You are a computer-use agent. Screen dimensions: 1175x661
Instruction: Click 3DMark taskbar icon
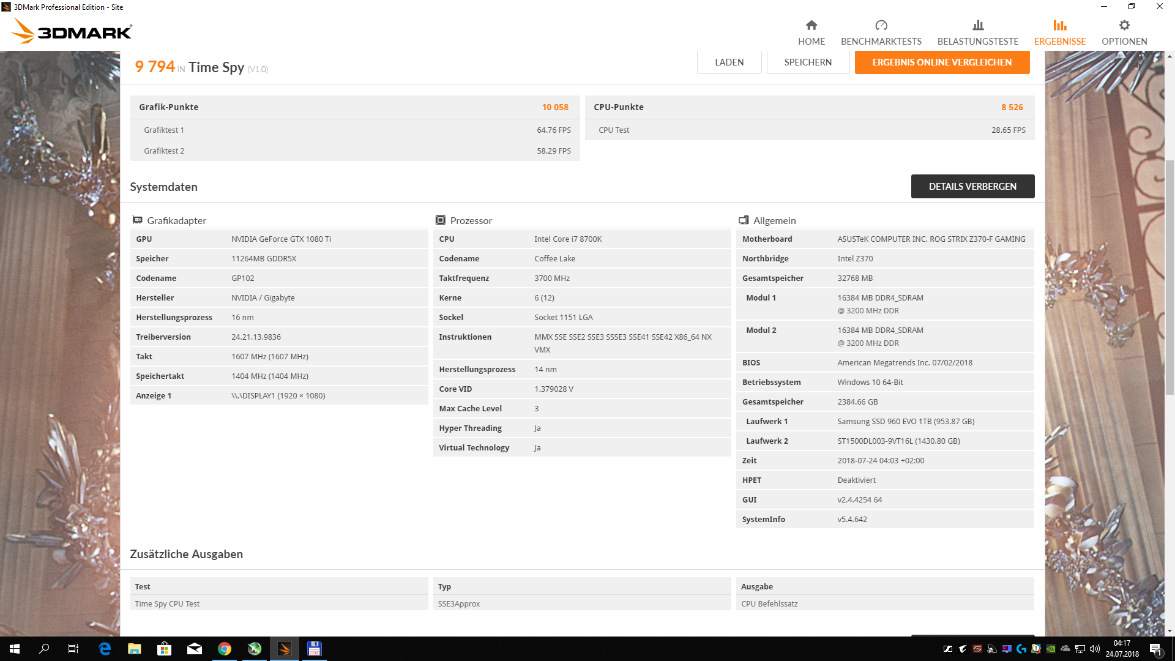285,649
